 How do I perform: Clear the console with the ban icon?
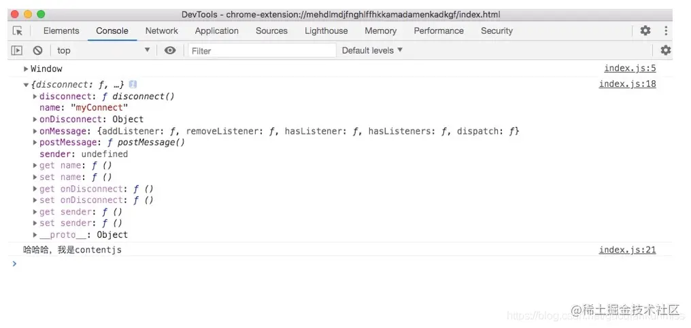(38, 51)
